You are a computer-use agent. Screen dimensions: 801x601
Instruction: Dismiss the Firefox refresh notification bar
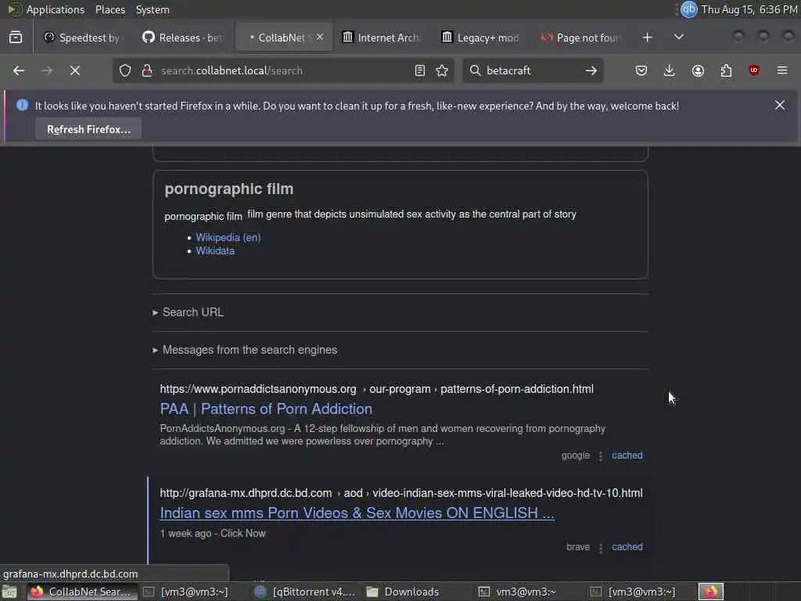(x=780, y=106)
